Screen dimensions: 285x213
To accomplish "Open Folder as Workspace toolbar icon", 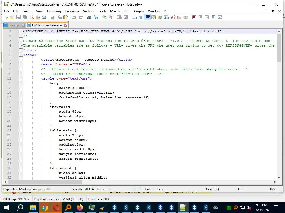I will (x=179, y=17).
